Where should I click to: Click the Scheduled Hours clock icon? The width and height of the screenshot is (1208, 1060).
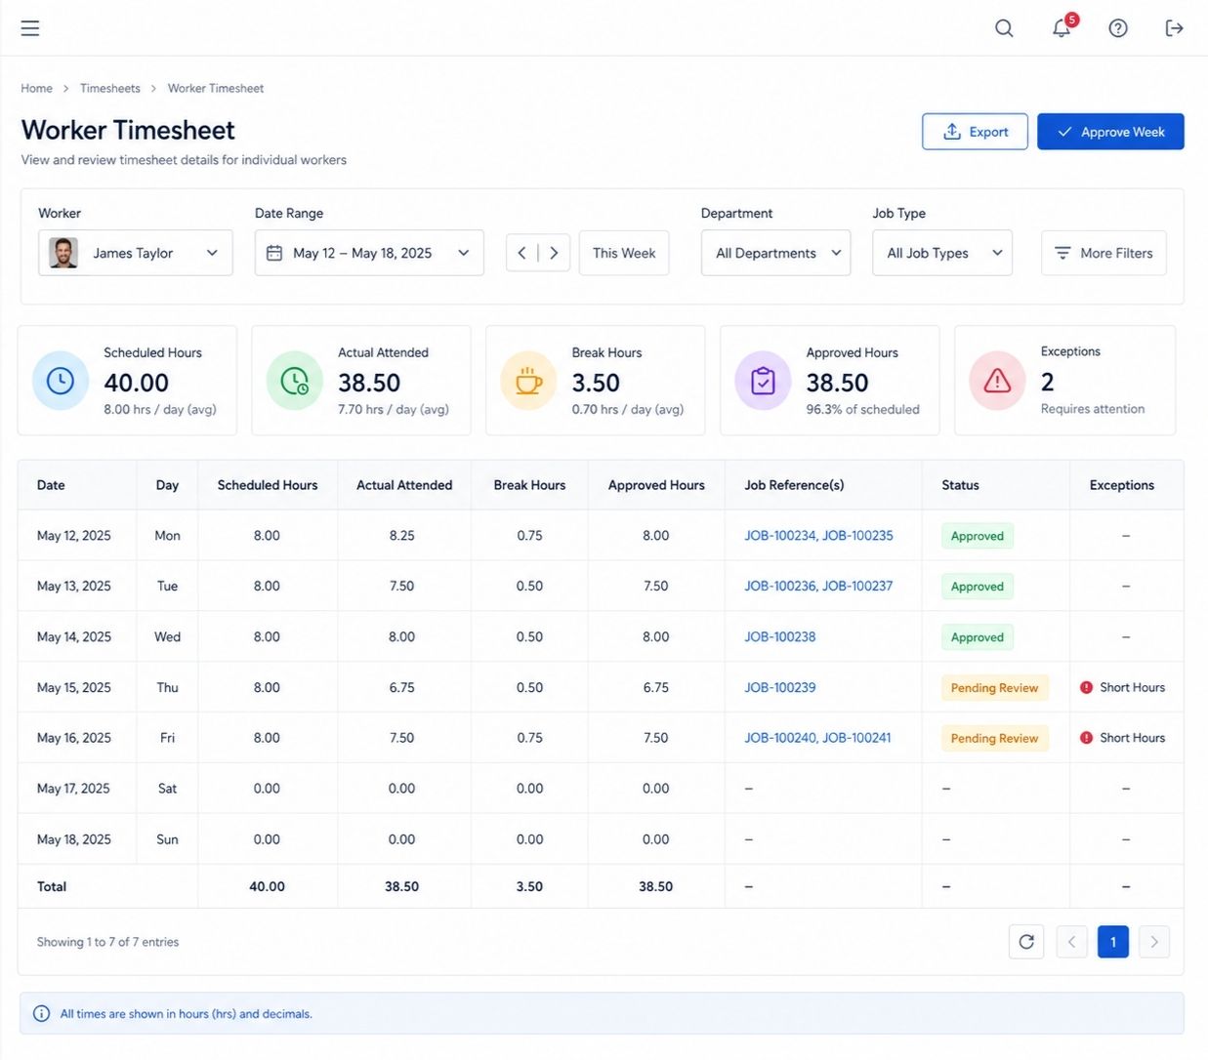61,381
